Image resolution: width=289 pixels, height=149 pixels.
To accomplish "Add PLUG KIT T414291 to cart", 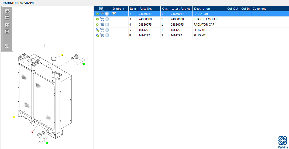I will (x=102, y=30).
